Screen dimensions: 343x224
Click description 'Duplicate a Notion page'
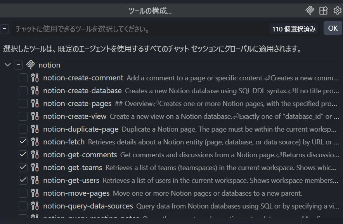tap(229, 129)
